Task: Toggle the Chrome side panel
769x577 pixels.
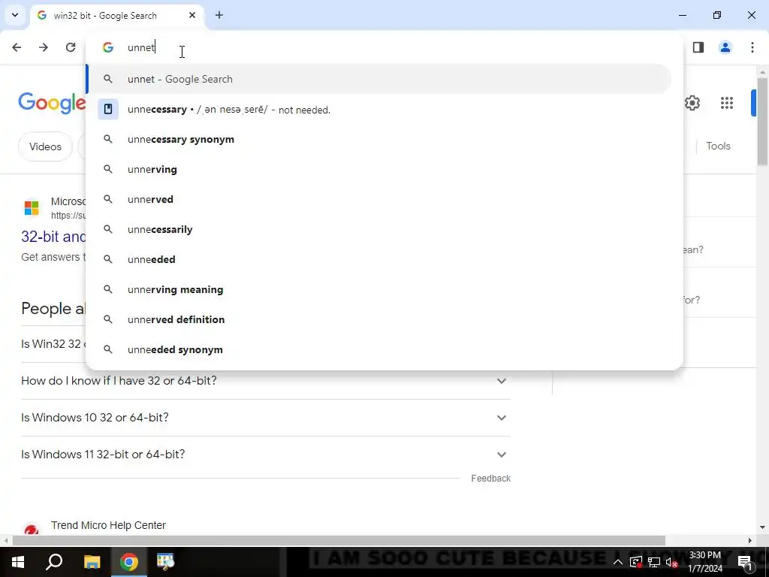Action: pos(698,47)
